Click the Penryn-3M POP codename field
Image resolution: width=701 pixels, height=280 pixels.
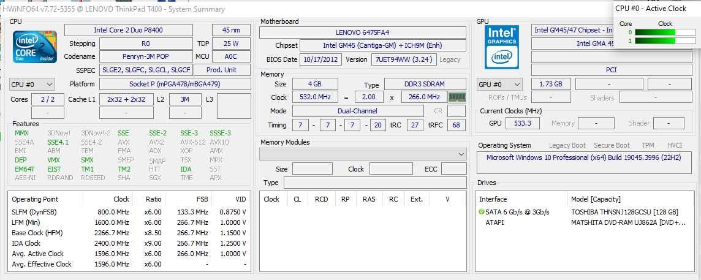145,56
